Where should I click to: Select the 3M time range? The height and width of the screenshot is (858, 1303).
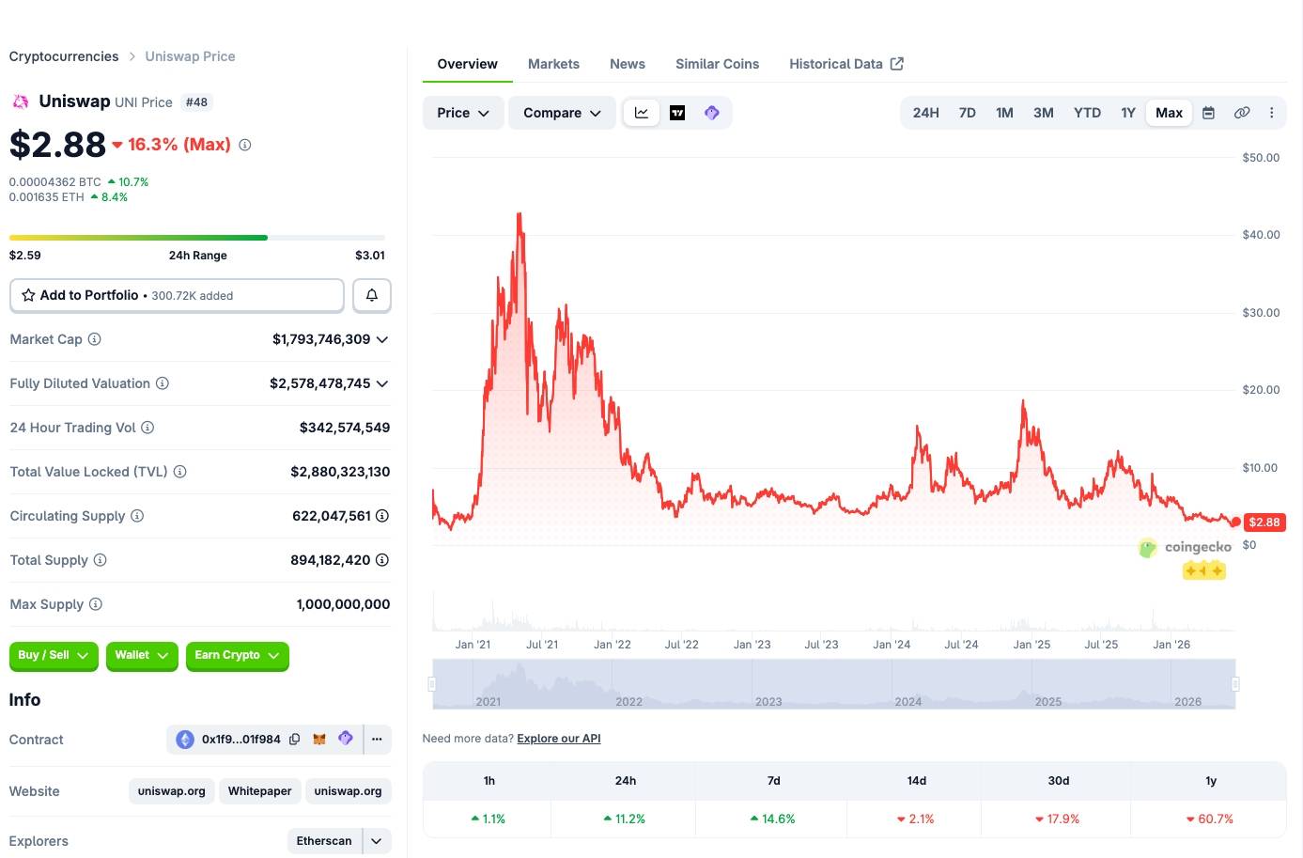pos(1044,113)
